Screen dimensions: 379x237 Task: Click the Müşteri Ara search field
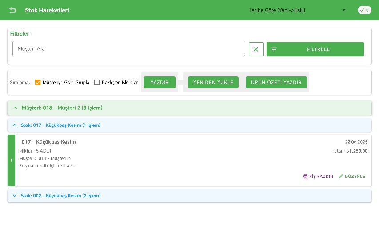(128, 49)
